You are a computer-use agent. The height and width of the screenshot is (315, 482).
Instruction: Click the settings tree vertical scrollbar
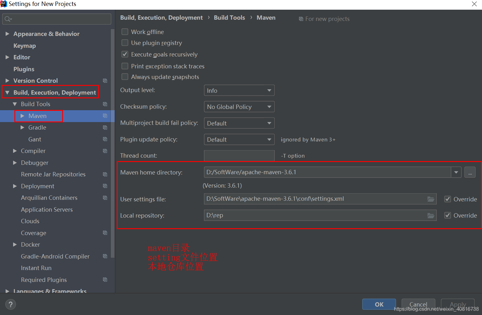click(113, 144)
